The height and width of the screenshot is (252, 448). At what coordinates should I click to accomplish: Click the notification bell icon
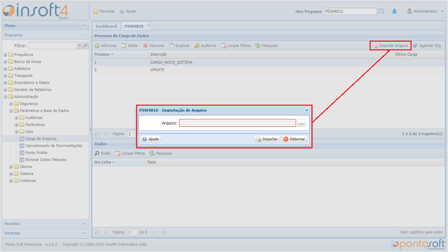[394, 11]
